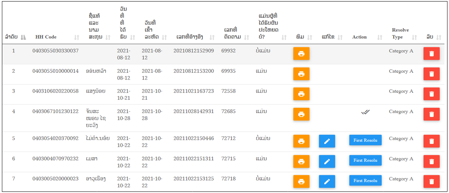Click the double checkmark in row 4 Action
Image resolution: width=449 pixels, height=193 pixels.
[365, 112]
